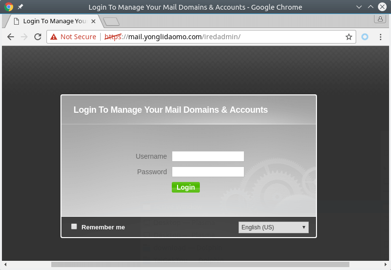Expand the English (US) language dropdown
The width and height of the screenshot is (391, 270).
point(273,227)
